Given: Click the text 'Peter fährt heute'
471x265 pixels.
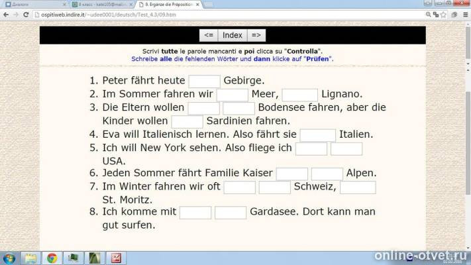Looking at the screenshot, I should (x=144, y=81).
